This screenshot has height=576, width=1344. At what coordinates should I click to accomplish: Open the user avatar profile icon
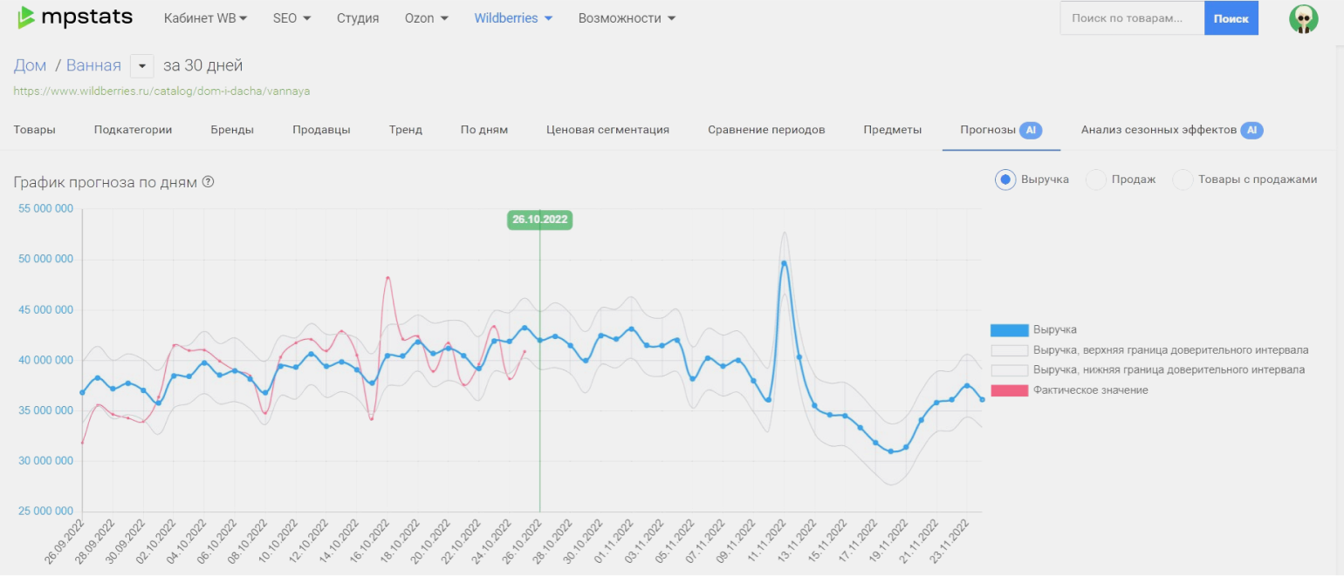[1303, 18]
